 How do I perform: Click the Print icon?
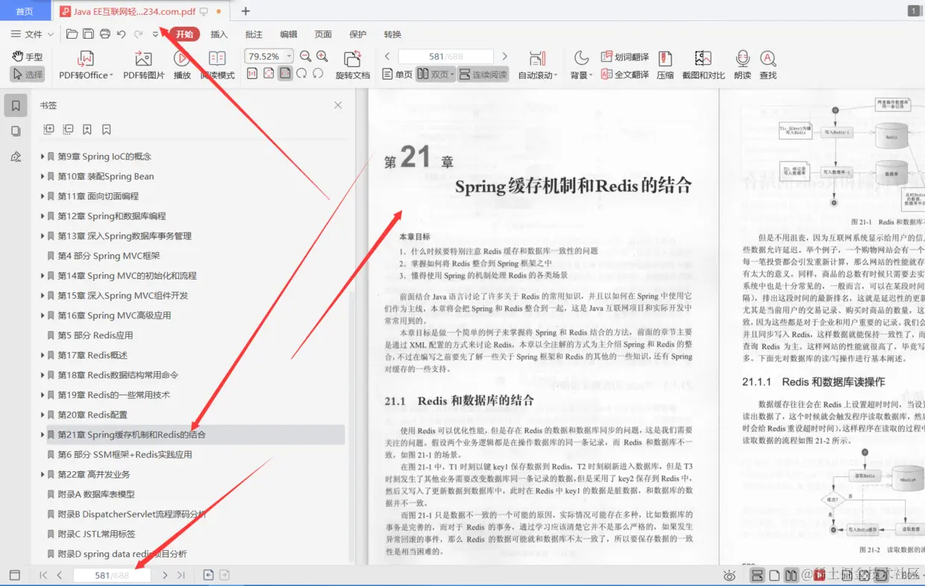tap(105, 34)
